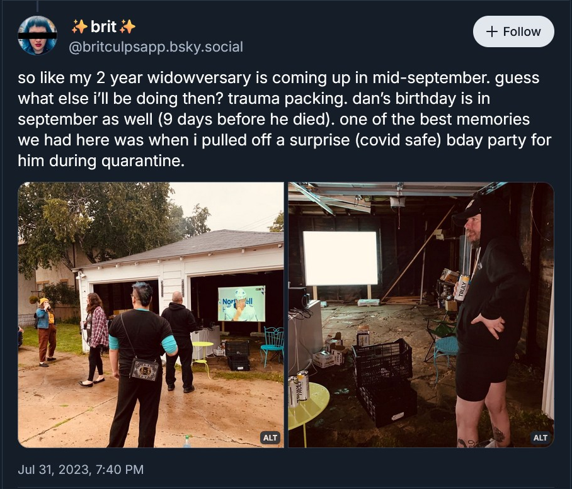572x489 pixels.
Task: Show ALT text for the right photo
Action: pyautogui.click(x=540, y=437)
